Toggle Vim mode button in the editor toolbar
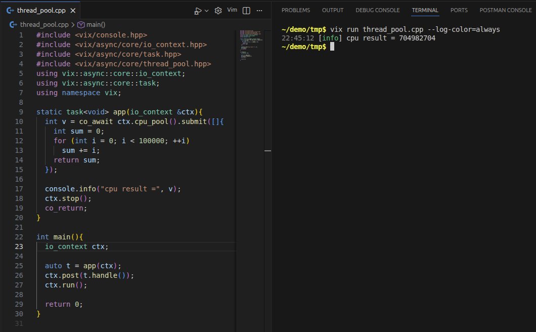 (x=232, y=10)
